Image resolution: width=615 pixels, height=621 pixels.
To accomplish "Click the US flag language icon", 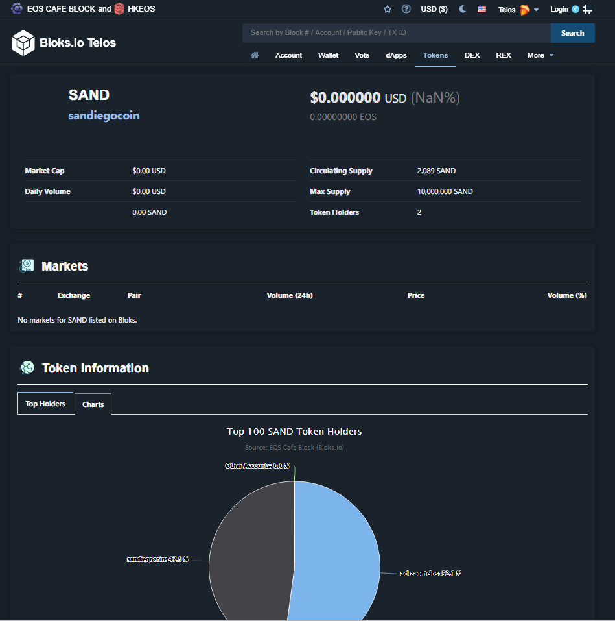I will (482, 10).
